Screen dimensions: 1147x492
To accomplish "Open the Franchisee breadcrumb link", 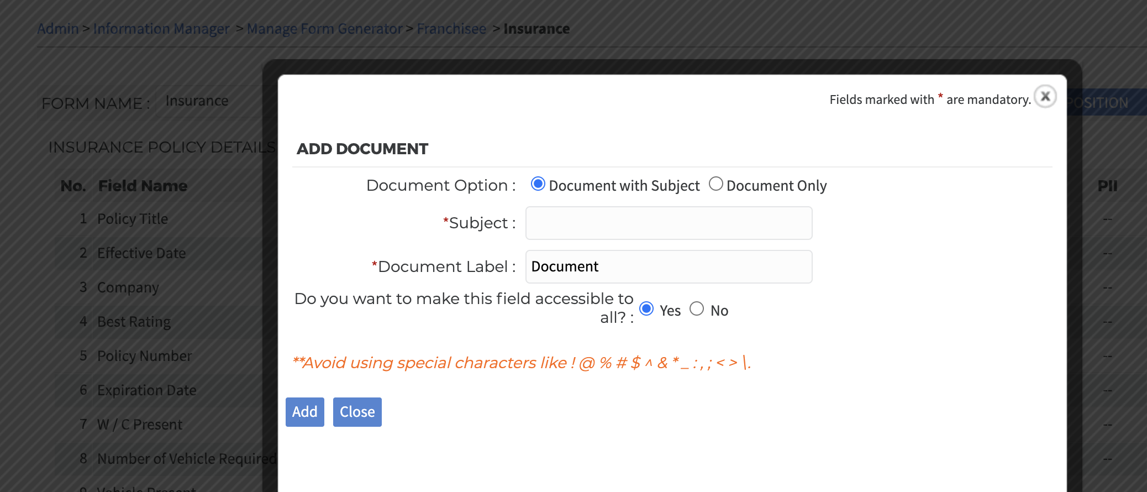I will (x=451, y=29).
